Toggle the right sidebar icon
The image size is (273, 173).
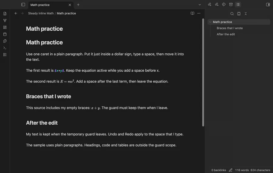(268, 5)
